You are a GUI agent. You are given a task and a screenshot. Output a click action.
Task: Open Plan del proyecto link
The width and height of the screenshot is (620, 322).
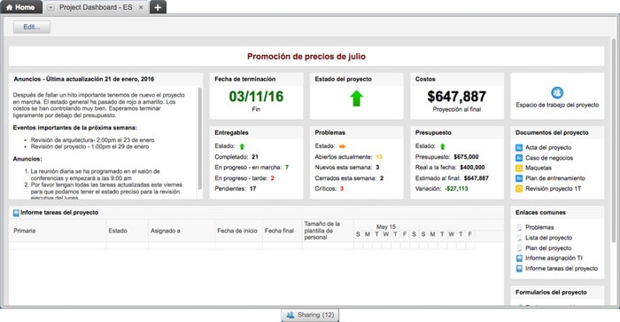[548, 248]
